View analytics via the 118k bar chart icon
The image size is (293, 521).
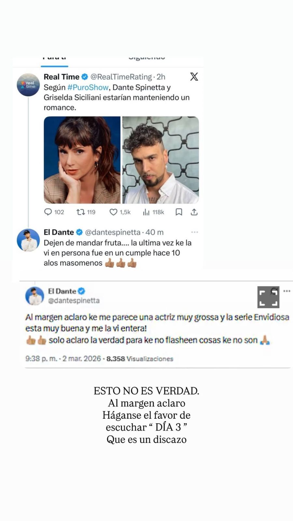tap(146, 212)
